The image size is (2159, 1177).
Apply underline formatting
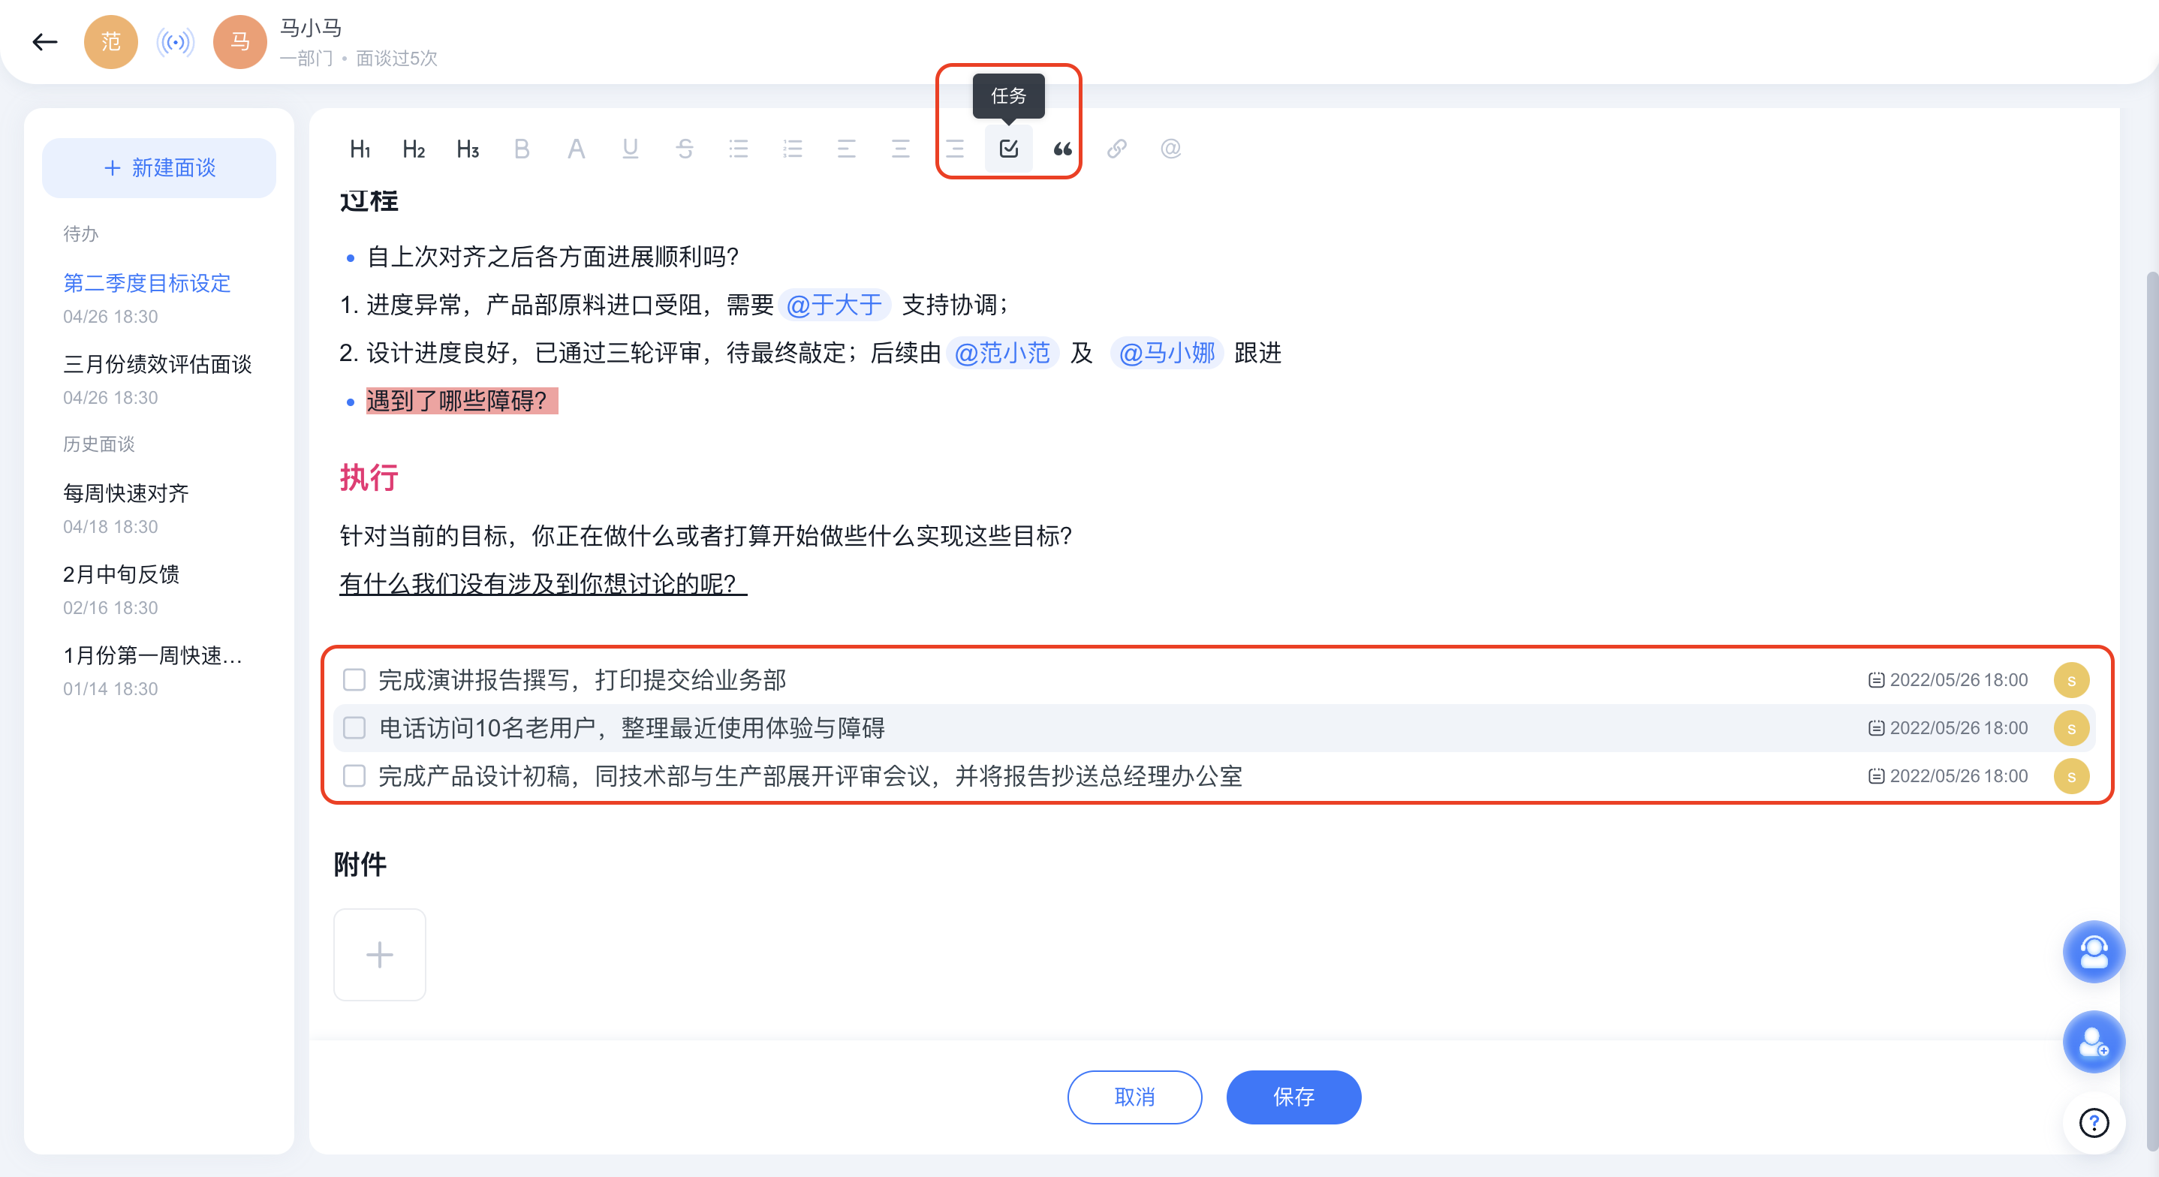tap(631, 149)
